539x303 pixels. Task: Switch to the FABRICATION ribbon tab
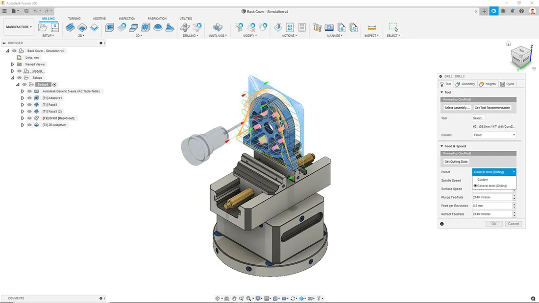157,19
